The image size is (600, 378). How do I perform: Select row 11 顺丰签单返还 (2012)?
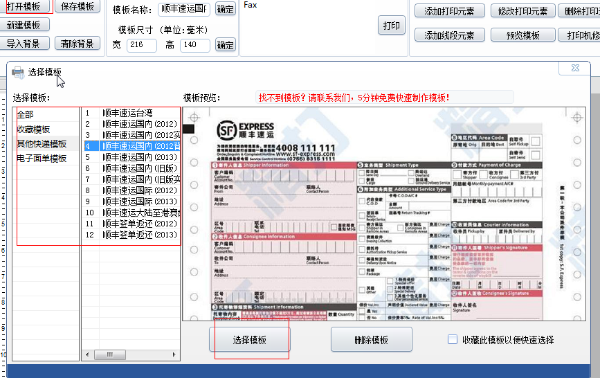pyautogui.click(x=131, y=224)
